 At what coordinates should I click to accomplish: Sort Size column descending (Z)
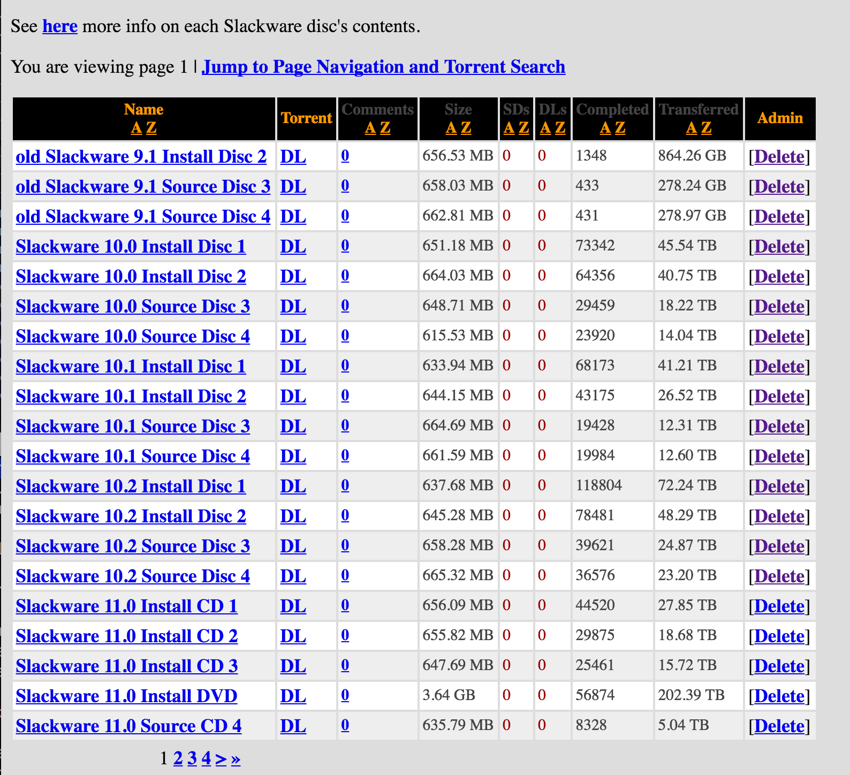466,128
